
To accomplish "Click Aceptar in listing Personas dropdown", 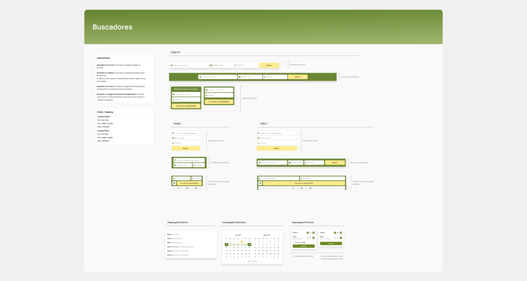I will [303, 246].
